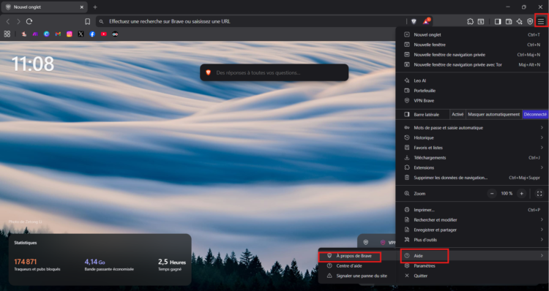Click the Brave search box on page
The height and width of the screenshot is (291, 549).
click(x=274, y=73)
